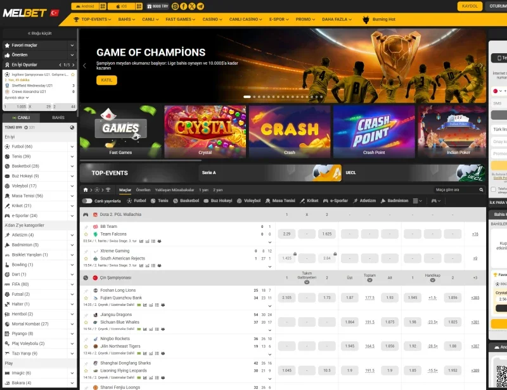
Task: Click the search magnifier in match search
Action: 481,190
